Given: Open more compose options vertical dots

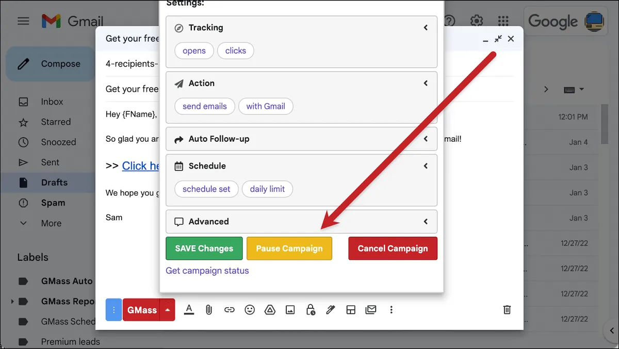Looking at the screenshot, I should point(392,310).
